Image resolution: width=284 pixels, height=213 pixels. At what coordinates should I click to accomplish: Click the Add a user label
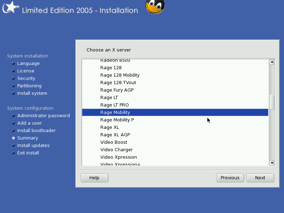29,123
